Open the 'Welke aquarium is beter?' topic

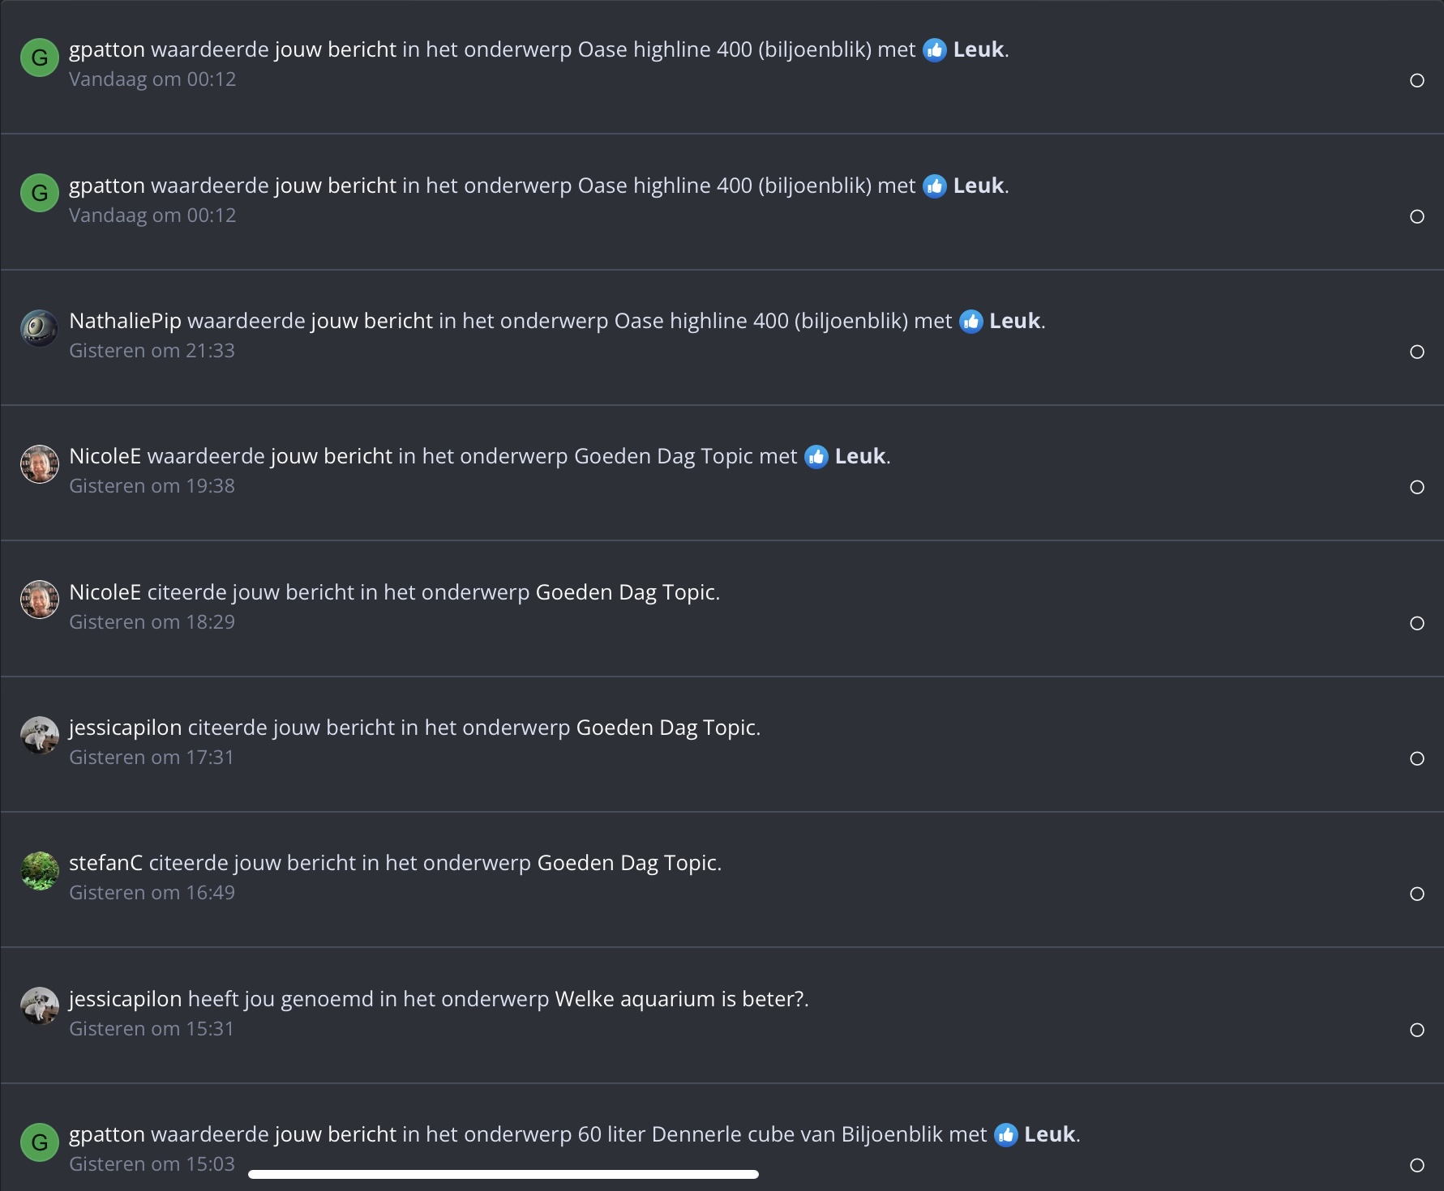tap(679, 999)
